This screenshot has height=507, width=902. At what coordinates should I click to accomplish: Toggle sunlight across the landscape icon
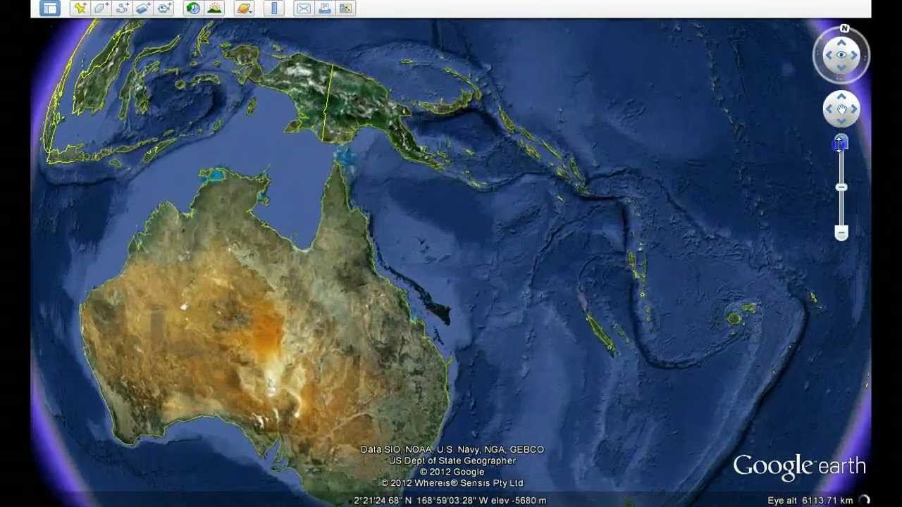tap(214, 8)
